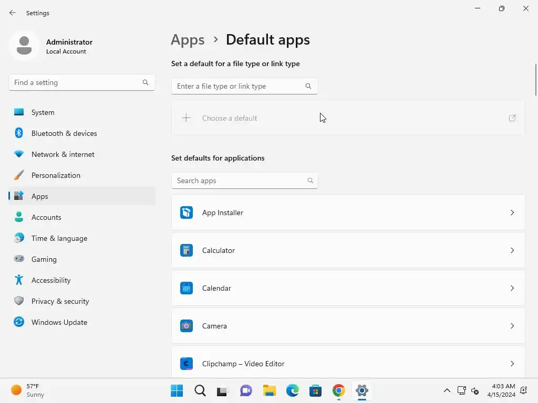The height and width of the screenshot is (403, 538).
Task: Select the Apps category in sidebar
Action: click(x=81, y=196)
